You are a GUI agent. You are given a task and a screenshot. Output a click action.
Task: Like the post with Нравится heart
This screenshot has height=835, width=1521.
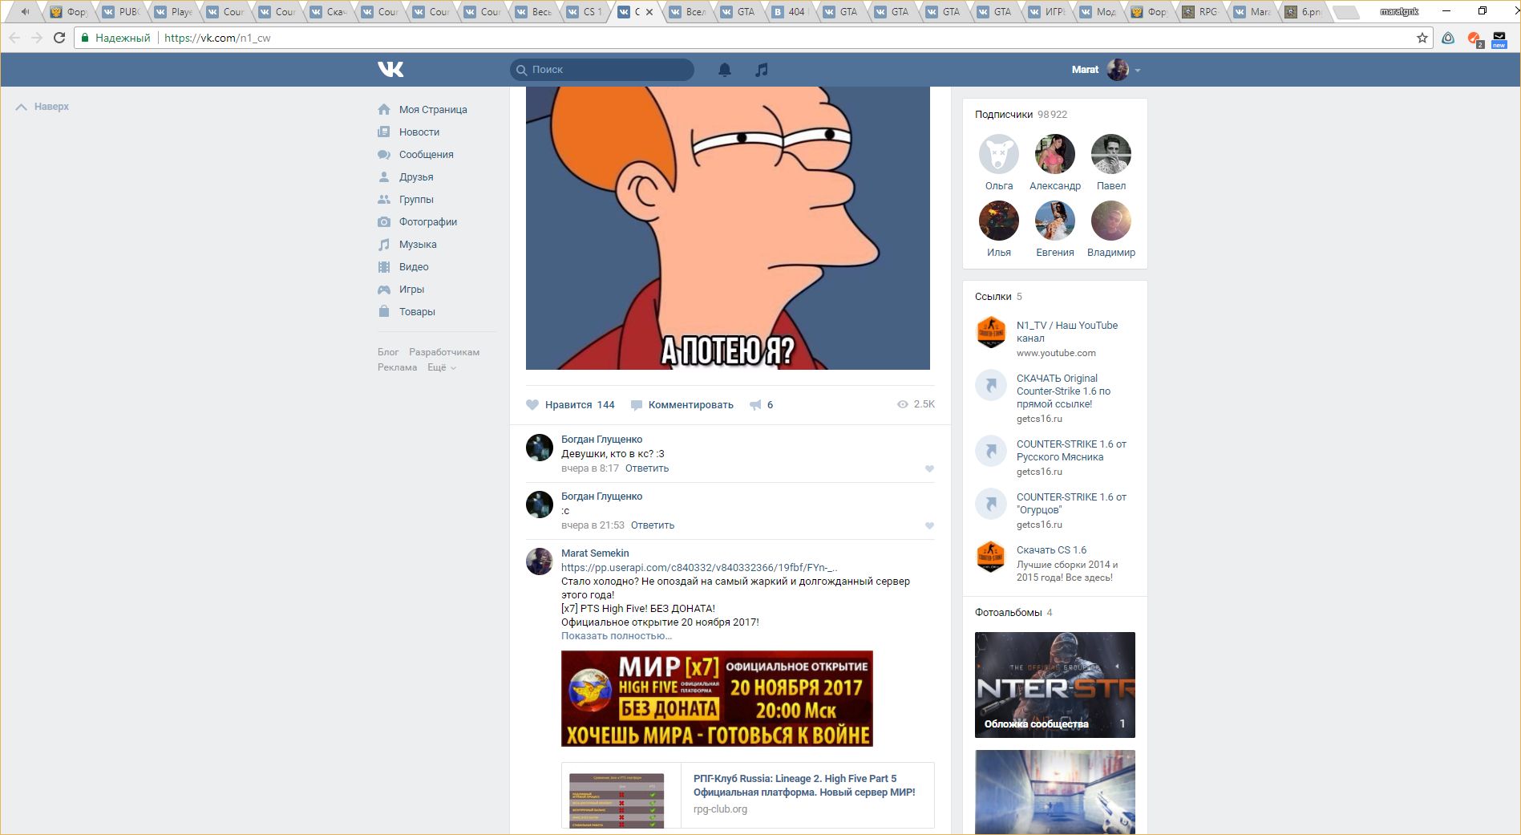click(x=532, y=405)
